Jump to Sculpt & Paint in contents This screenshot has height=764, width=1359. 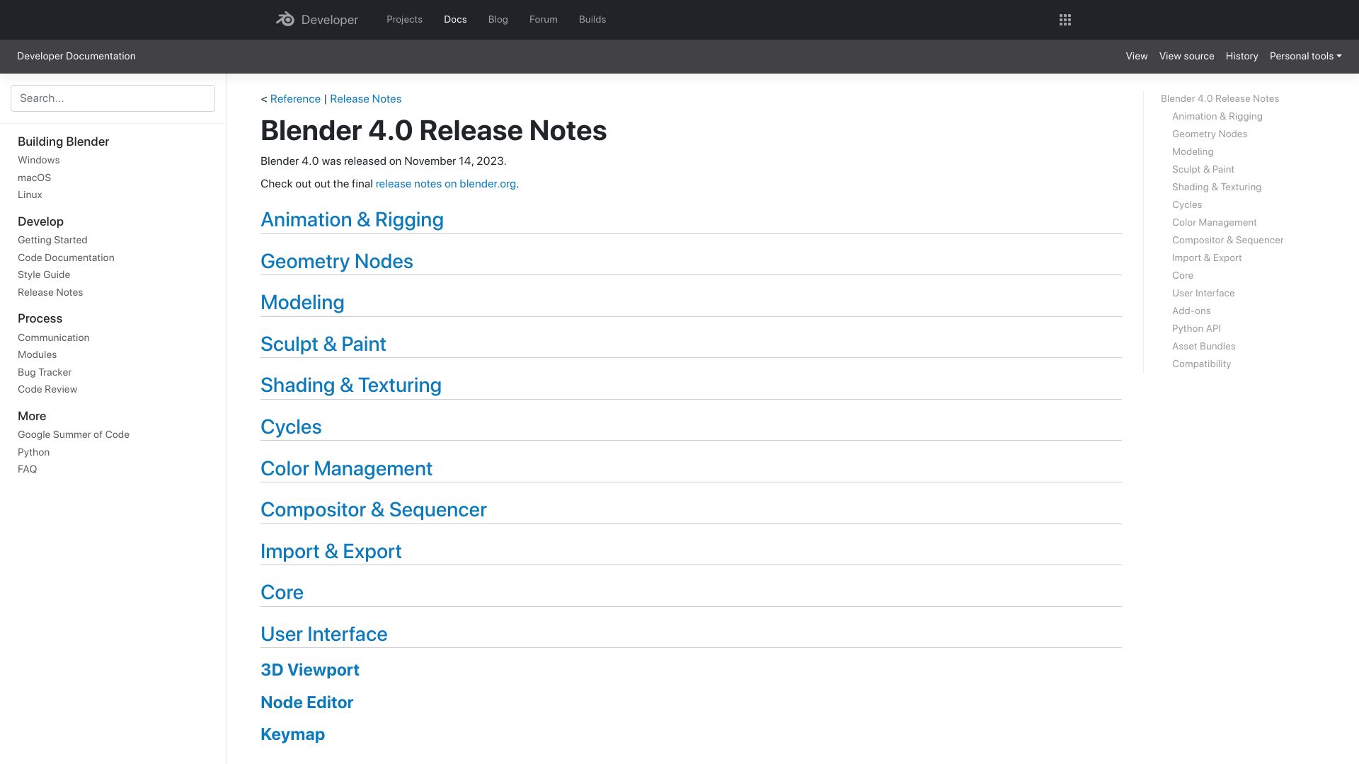pos(1203,170)
